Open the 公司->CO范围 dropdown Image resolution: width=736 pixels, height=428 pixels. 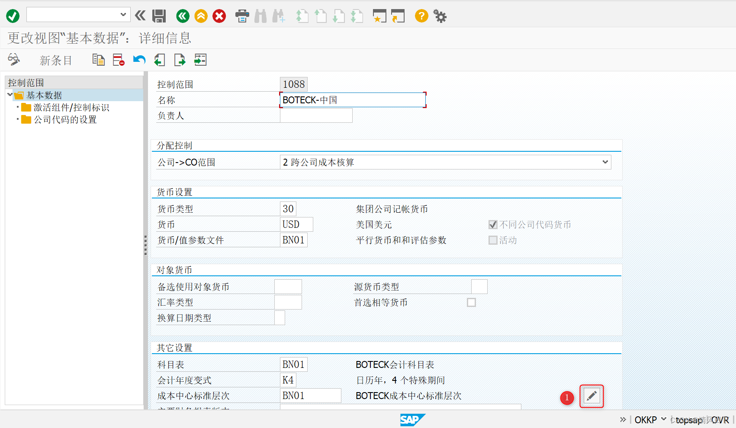point(605,162)
